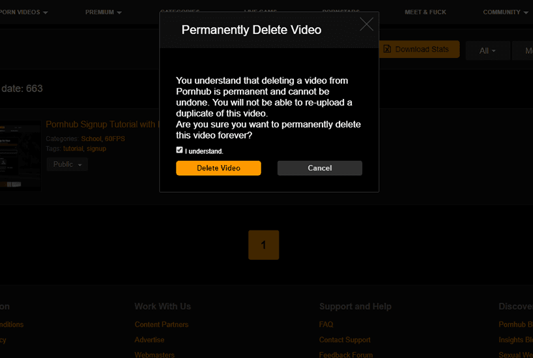Cancel the permanent deletion dialog

[x=319, y=168]
